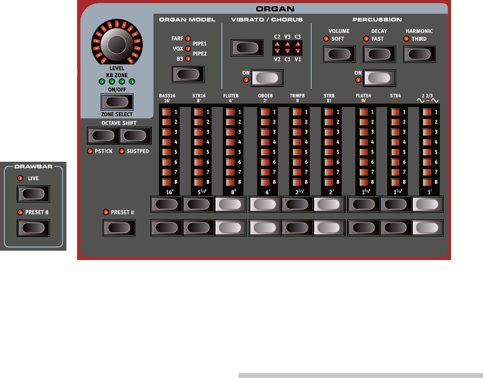
Task: Click the upper 1' drawbar button
Action: [427, 204]
